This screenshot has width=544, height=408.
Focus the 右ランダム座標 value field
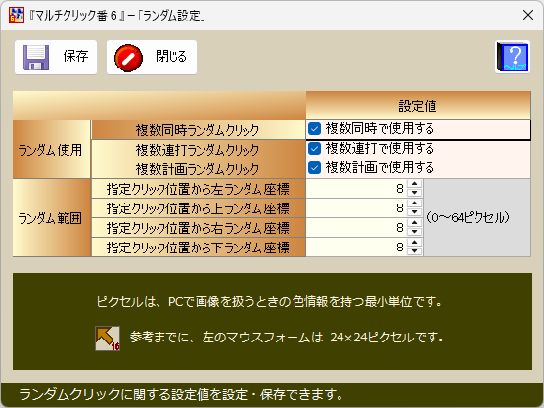tap(357, 228)
